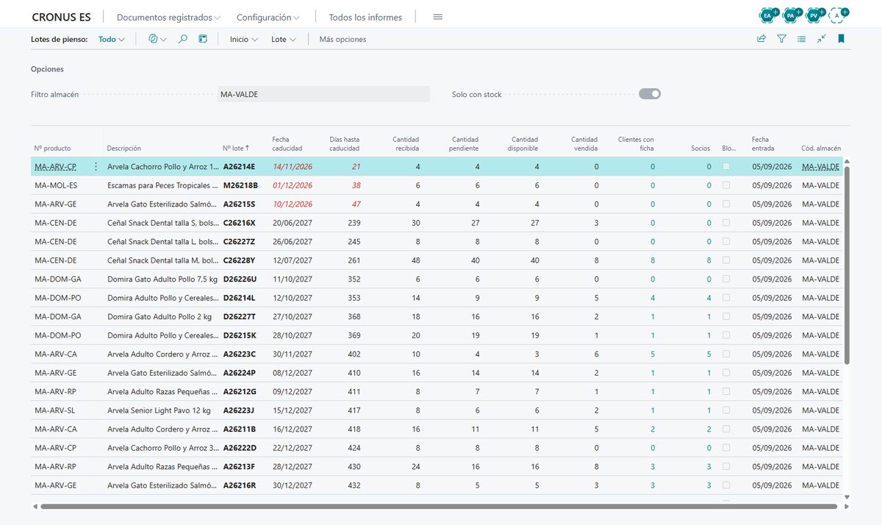This screenshot has width=882, height=525.
Task: Click the bookmark icon
Action: tap(841, 39)
